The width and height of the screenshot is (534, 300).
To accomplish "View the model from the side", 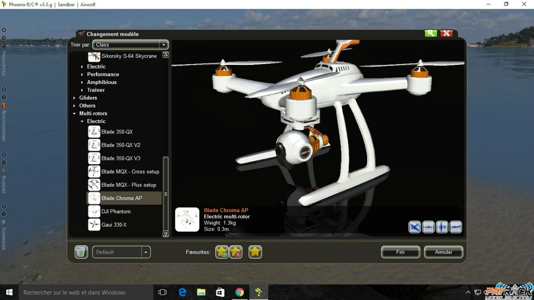I will [x=457, y=227].
